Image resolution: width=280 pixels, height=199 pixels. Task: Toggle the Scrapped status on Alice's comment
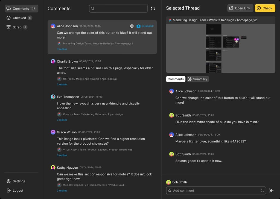coord(145,26)
